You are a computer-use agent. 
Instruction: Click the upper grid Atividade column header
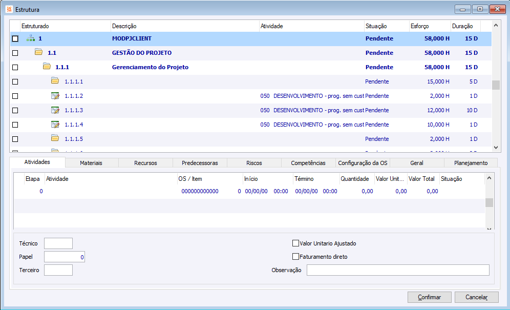(312, 26)
